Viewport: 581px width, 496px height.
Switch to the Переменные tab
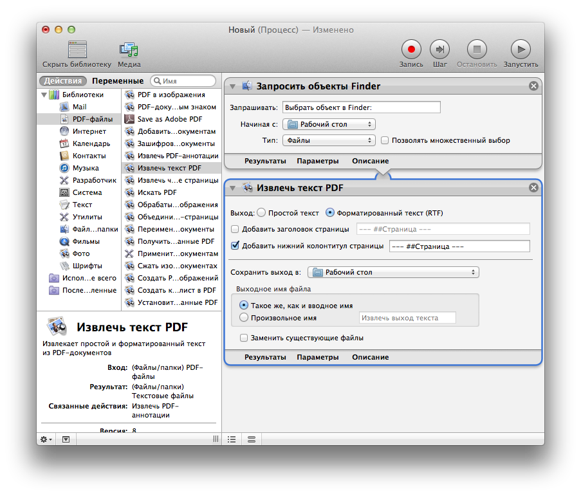point(117,81)
